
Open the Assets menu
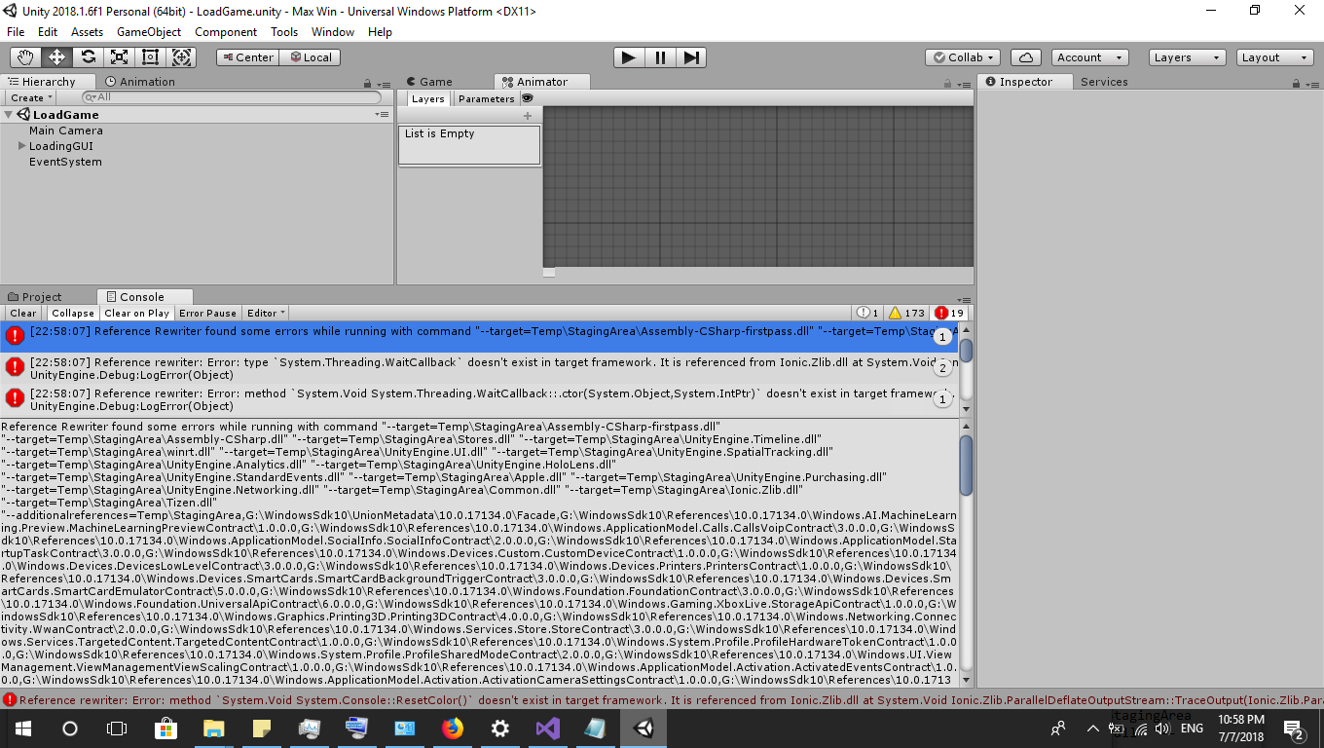(87, 32)
